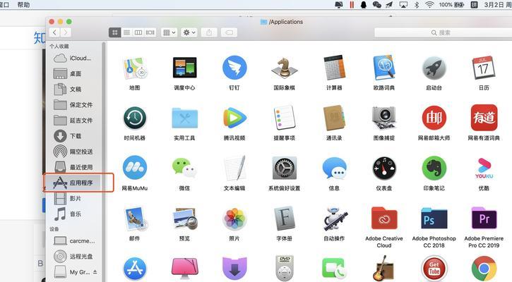Viewport: 512px width, 282px height.
Task: Select 最近使用 Recents in the sidebar
Action: pyautogui.click(x=74, y=167)
